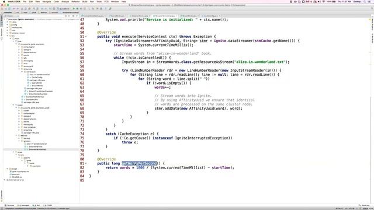Open the Build menu
Viewport: 374px width, 210px height.
click(x=85, y=1)
